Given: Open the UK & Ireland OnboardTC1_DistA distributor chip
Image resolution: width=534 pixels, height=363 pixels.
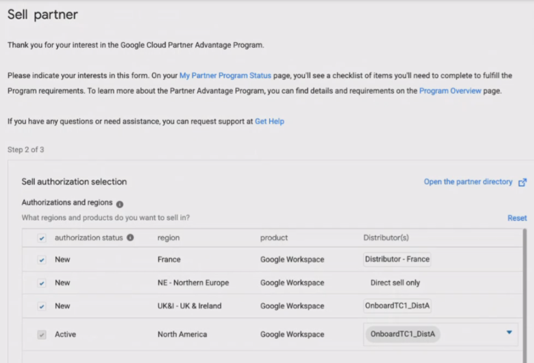Looking at the screenshot, I should point(397,306).
